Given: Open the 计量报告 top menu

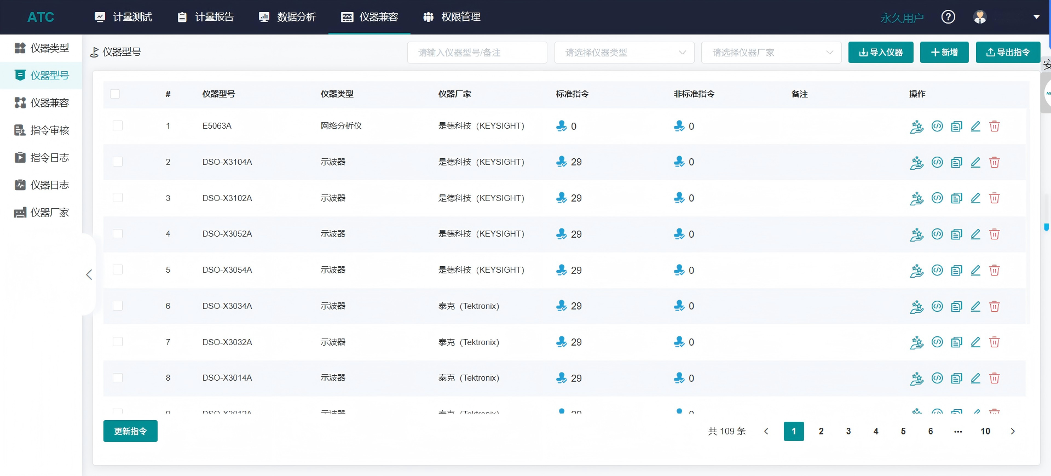Looking at the screenshot, I should pyautogui.click(x=205, y=17).
